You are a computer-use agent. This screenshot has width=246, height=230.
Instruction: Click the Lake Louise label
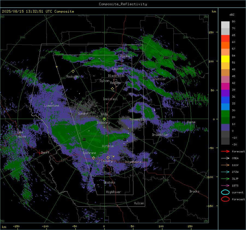[x=21, y=134]
